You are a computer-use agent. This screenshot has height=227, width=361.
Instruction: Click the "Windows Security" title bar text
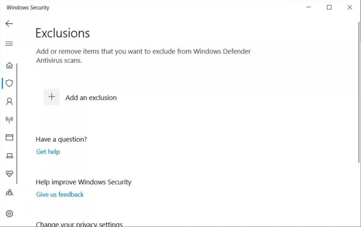tap(28, 8)
